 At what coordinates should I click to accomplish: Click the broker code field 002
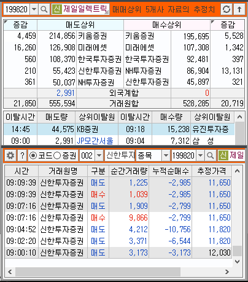pyautogui.click(x=87, y=155)
